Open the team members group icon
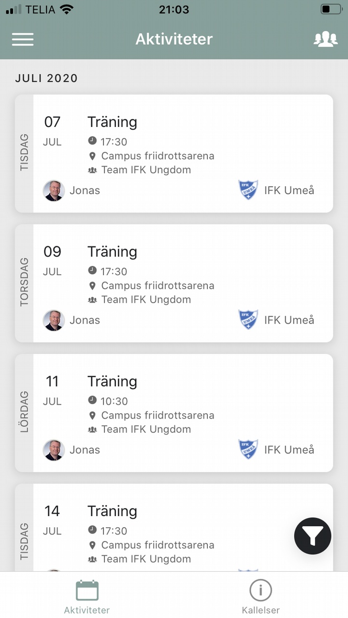The width and height of the screenshot is (348, 618). click(x=325, y=39)
